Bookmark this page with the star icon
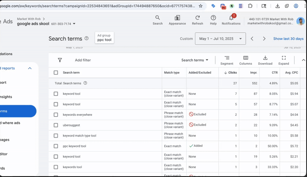Screen dimensions: 307x177 201,6
